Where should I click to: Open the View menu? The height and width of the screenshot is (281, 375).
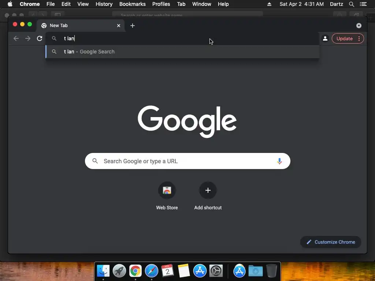point(83,4)
